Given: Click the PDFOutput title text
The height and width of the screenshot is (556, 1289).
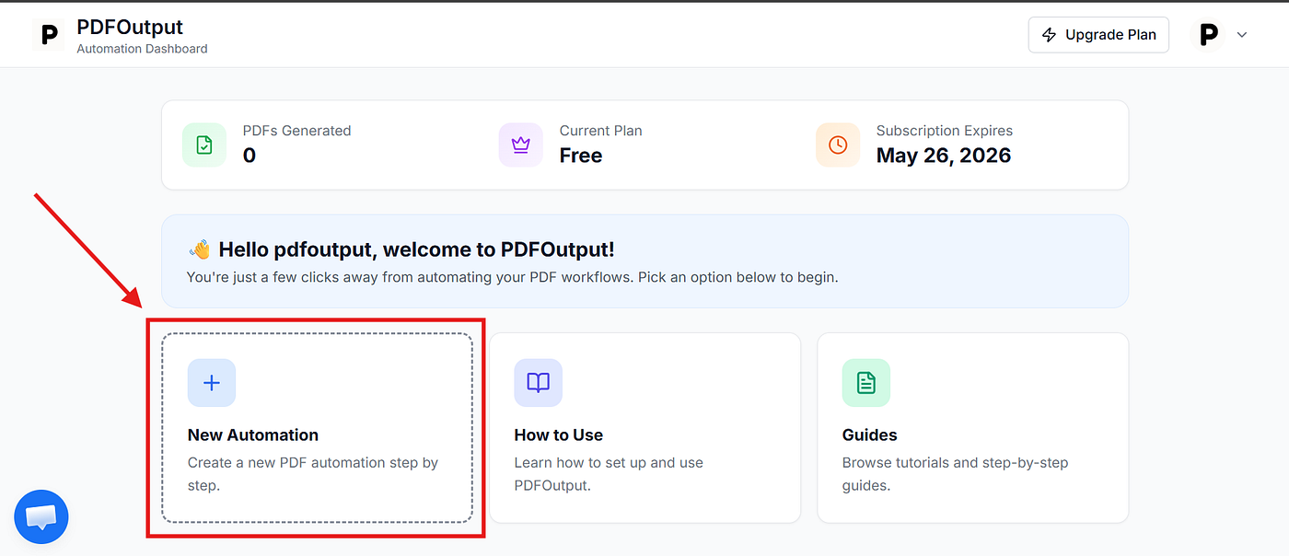Looking at the screenshot, I should click(x=130, y=27).
